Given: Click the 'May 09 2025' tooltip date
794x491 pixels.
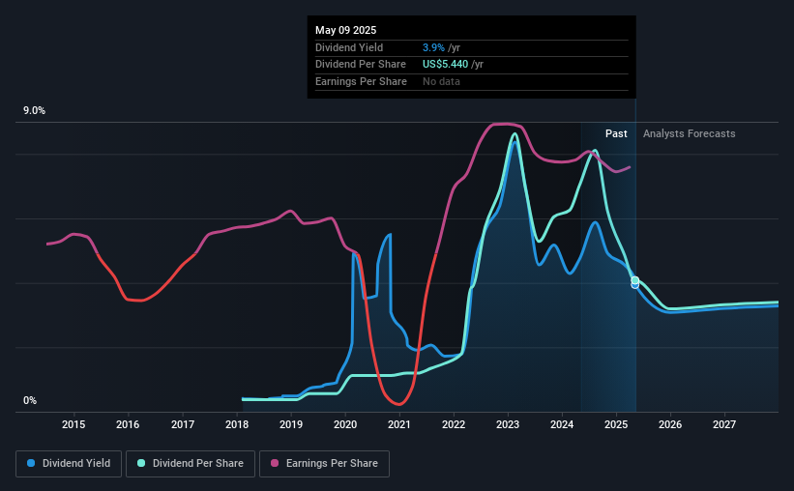Looking at the screenshot, I should coord(346,30).
